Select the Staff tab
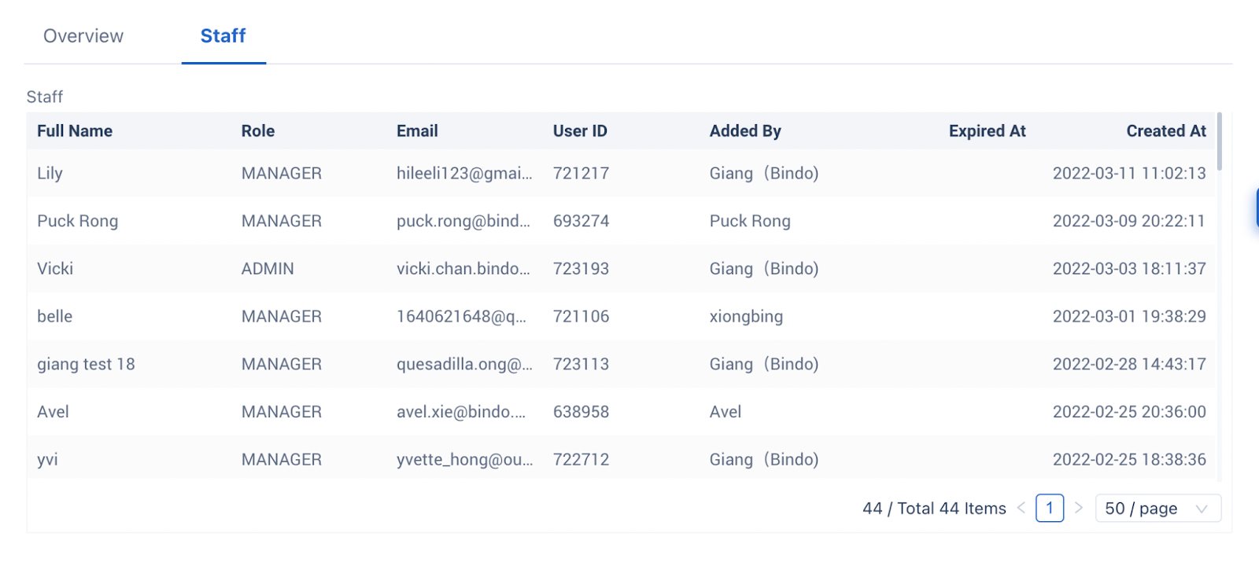Screen dimensions: 1259x577 223,36
